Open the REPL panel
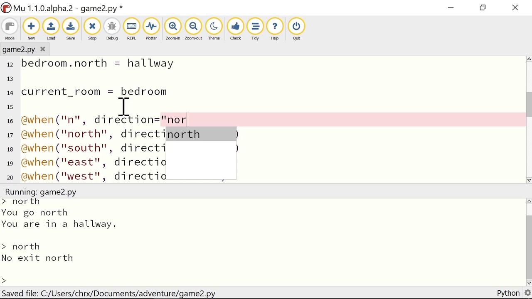 pyautogui.click(x=132, y=29)
